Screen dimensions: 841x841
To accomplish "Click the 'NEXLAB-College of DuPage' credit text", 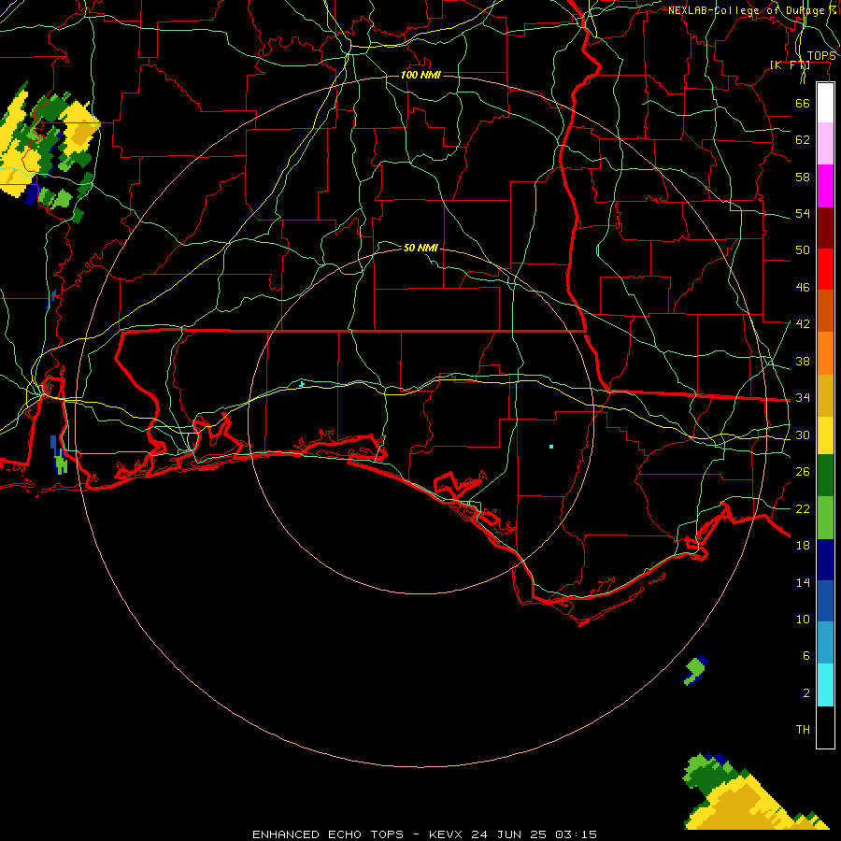I will tap(748, 10).
